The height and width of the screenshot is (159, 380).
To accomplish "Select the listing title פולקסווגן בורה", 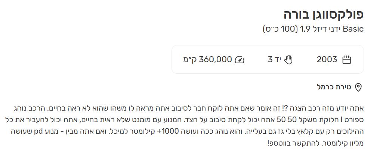I will 323,15.
